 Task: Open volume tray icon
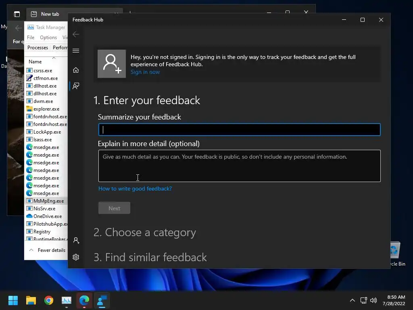(x=373, y=300)
